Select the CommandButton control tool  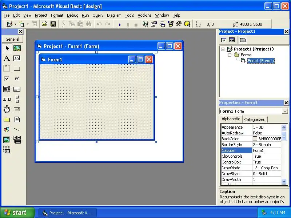click(17, 68)
